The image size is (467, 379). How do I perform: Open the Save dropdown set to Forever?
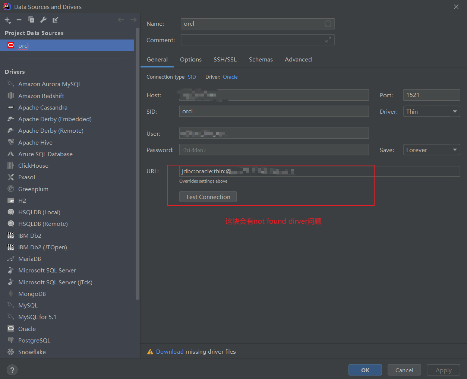[431, 149]
